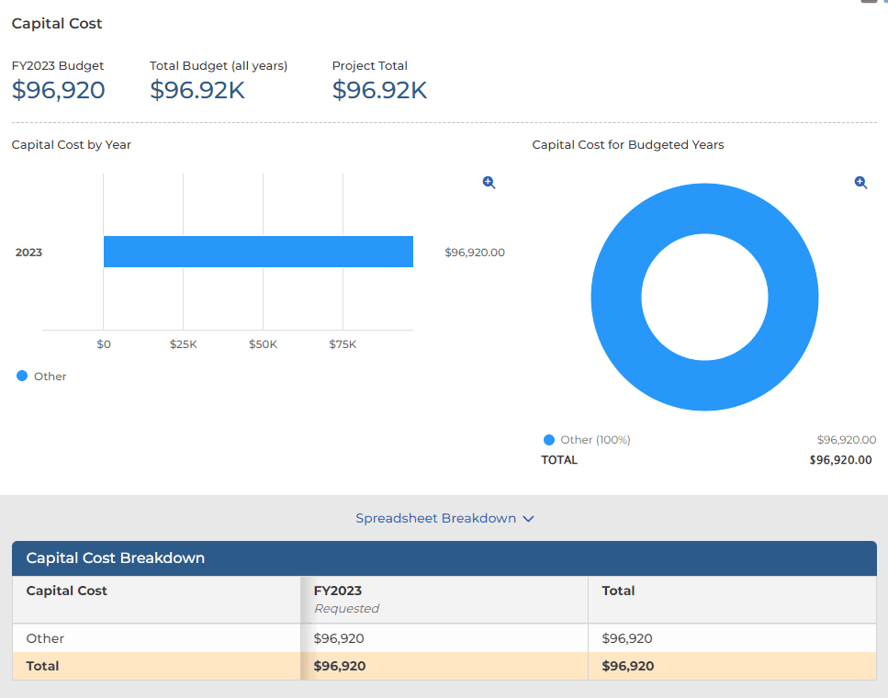Zoom into the Capital Cost for Budgeted Years chart
The height and width of the screenshot is (698, 888).
click(x=860, y=183)
